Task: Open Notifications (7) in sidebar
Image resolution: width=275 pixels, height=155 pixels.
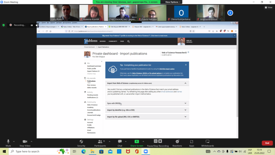Action: pos(93,97)
